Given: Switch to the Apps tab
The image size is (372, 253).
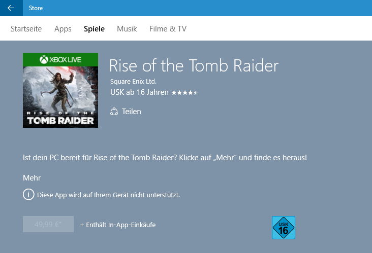Looking at the screenshot, I should coord(63,29).
